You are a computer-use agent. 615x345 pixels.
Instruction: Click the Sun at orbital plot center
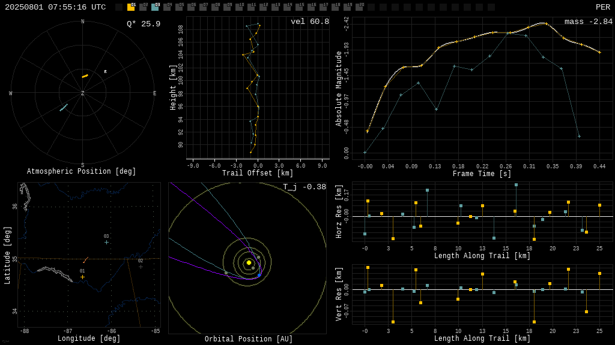click(249, 262)
